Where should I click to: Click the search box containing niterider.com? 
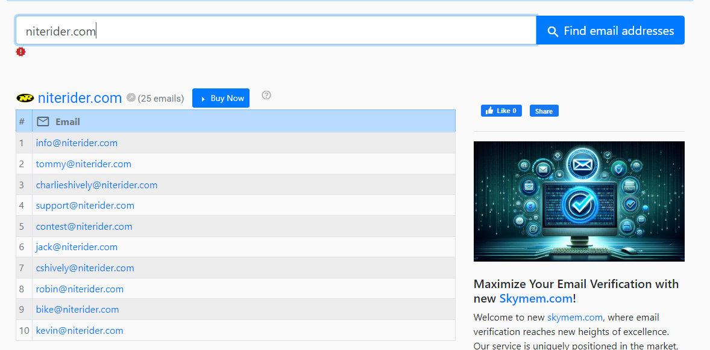[x=276, y=31]
